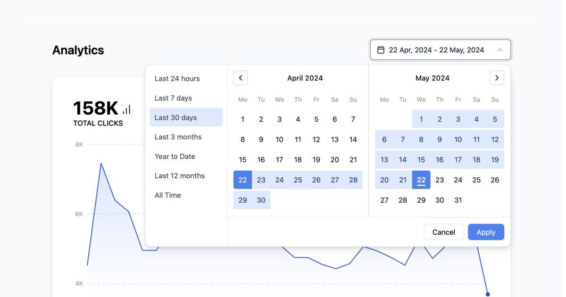Pick May 17 in the calendar
Screen dimensions: 566x297
click(458, 160)
